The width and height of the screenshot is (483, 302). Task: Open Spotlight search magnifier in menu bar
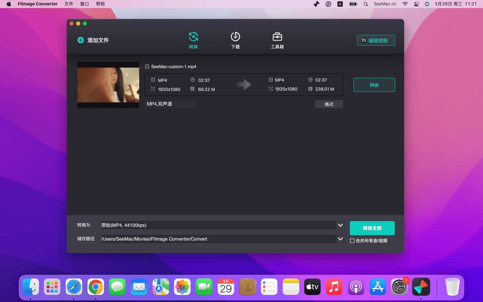pyautogui.click(x=366, y=4)
